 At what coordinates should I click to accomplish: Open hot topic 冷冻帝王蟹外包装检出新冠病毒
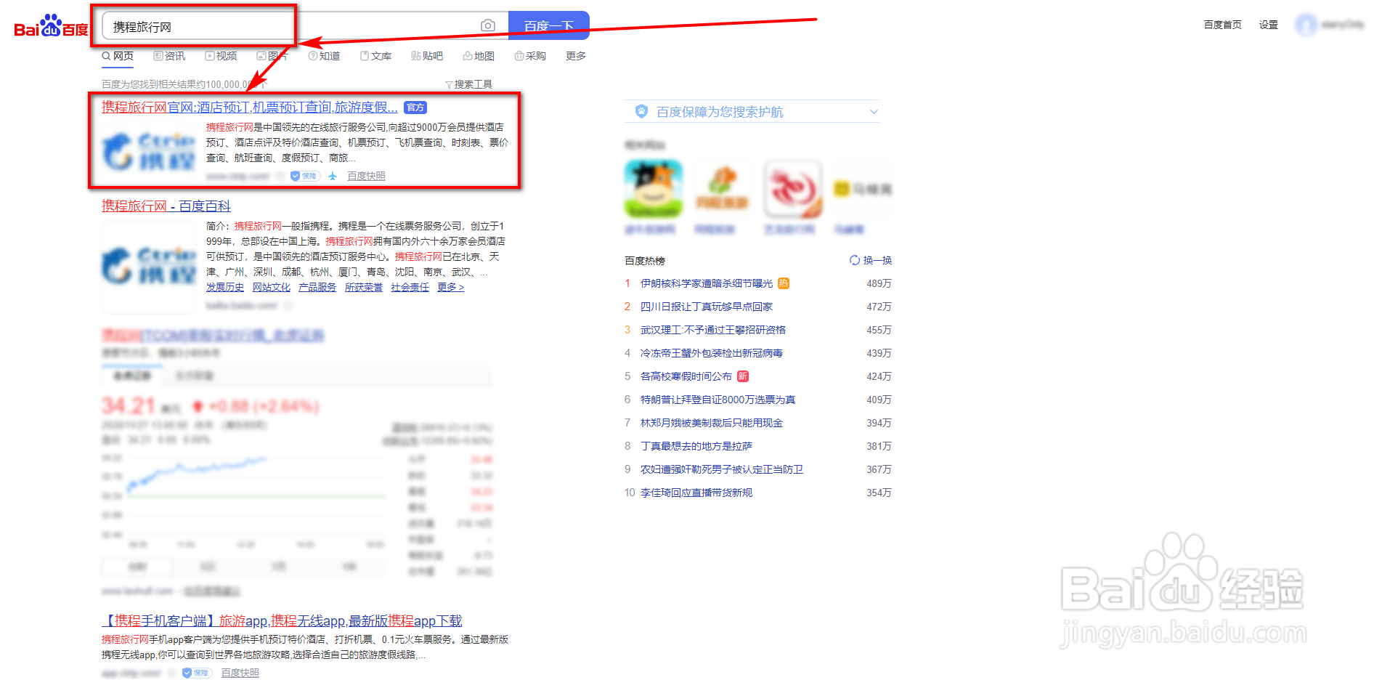coord(712,353)
